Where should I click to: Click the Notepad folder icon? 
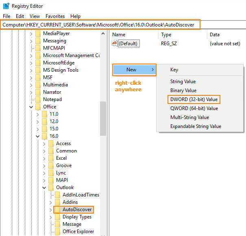(x=38, y=99)
